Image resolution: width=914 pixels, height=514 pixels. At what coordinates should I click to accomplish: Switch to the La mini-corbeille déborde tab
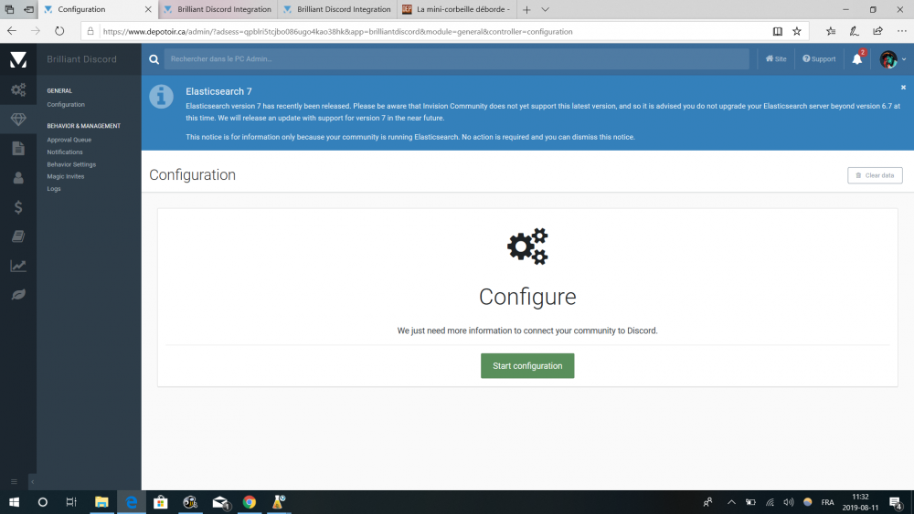457,9
